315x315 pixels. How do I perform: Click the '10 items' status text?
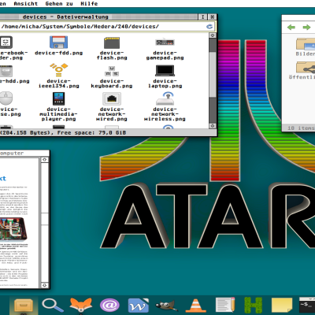[301, 128]
